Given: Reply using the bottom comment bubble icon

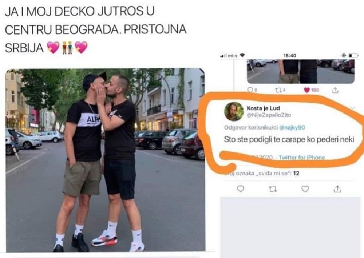Looking at the screenshot, I should click(x=241, y=189).
